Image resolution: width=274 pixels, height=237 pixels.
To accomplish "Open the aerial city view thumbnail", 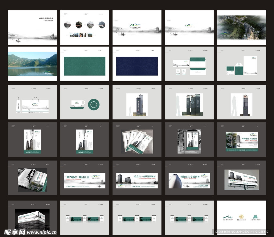I will tap(241, 27).
